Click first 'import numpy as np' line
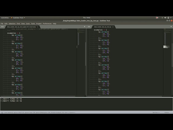Image resolution: width=173 pixels, height=130 pixels. coord(12,99)
